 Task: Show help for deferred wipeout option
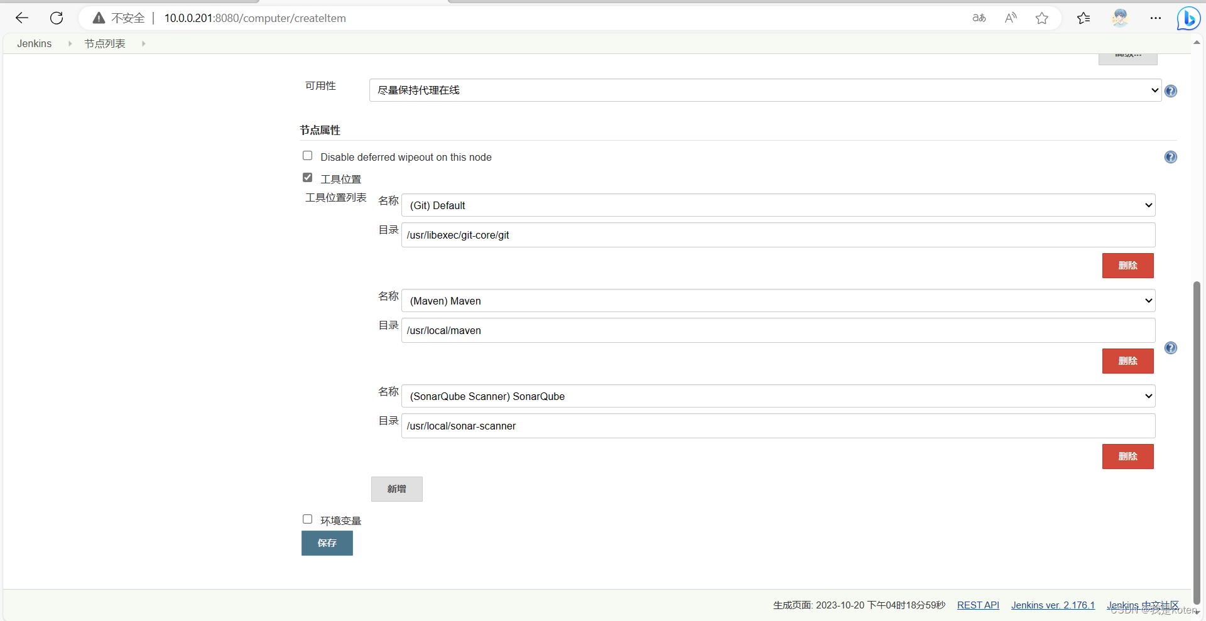click(x=1171, y=157)
